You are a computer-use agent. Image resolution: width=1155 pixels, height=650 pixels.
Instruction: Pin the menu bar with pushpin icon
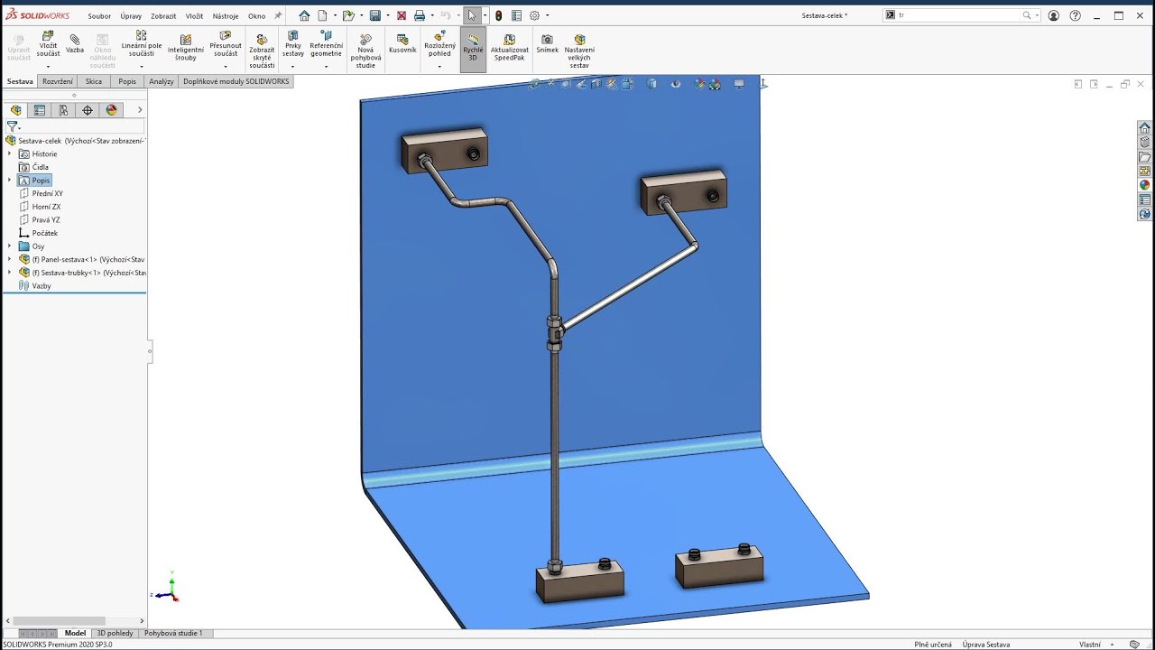pos(278,15)
